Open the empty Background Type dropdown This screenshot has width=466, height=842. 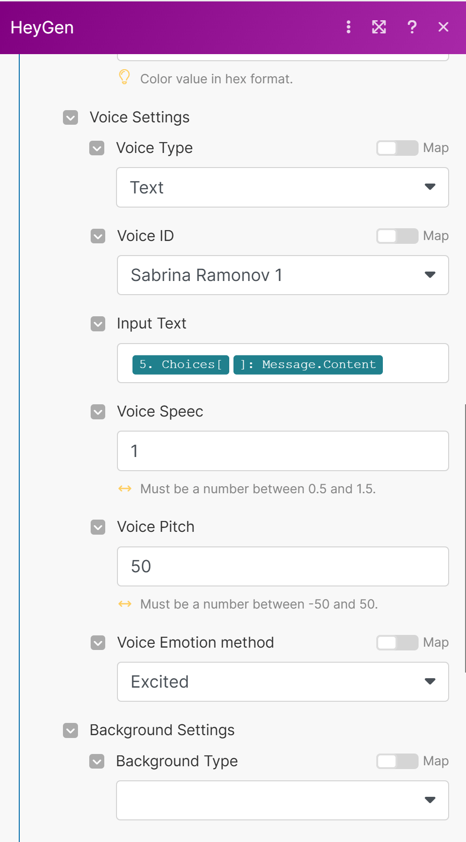[x=282, y=800]
